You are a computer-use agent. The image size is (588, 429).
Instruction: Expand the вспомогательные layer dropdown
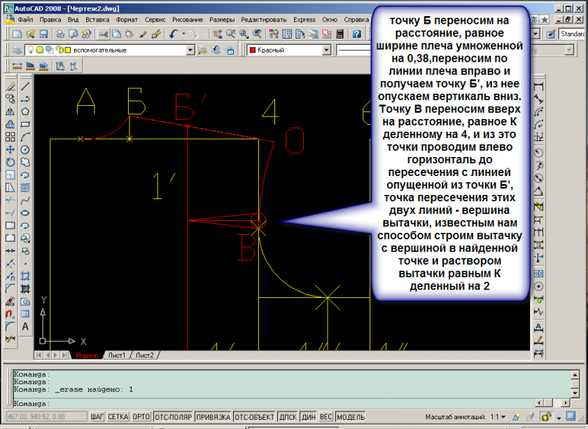point(190,50)
